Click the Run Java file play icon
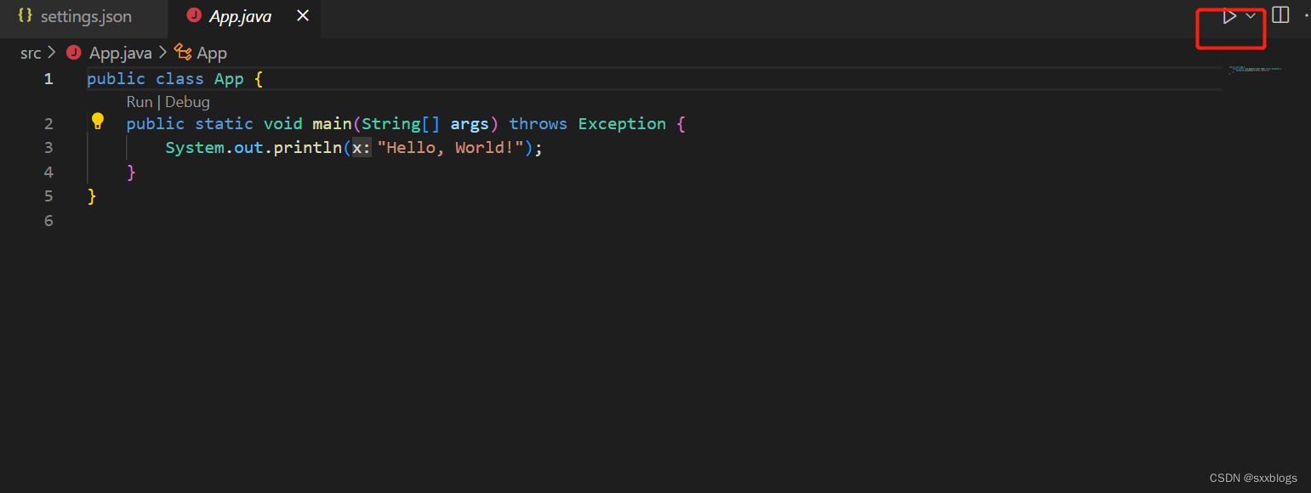Image resolution: width=1311 pixels, height=493 pixels. [1228, 15]
